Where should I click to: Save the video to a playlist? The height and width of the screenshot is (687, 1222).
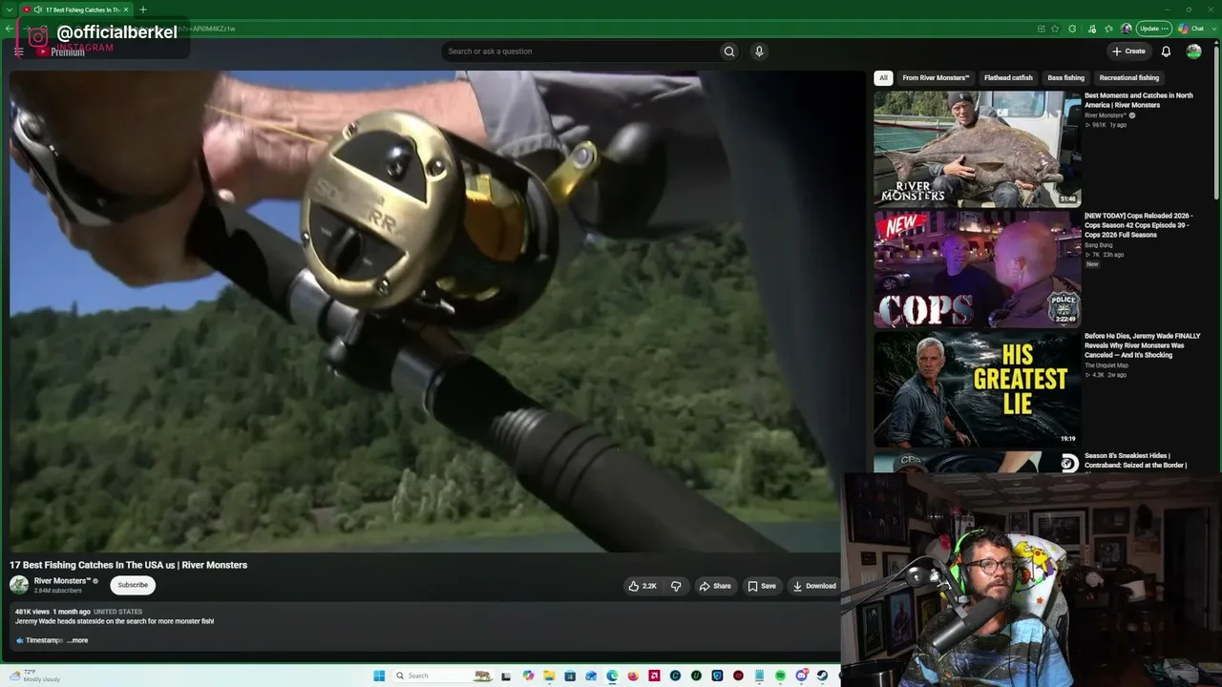tap(762, 586)
